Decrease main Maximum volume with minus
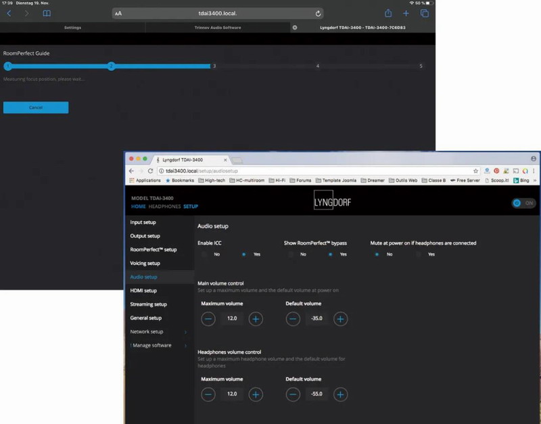The image size is (541, 424). [208, 319]
